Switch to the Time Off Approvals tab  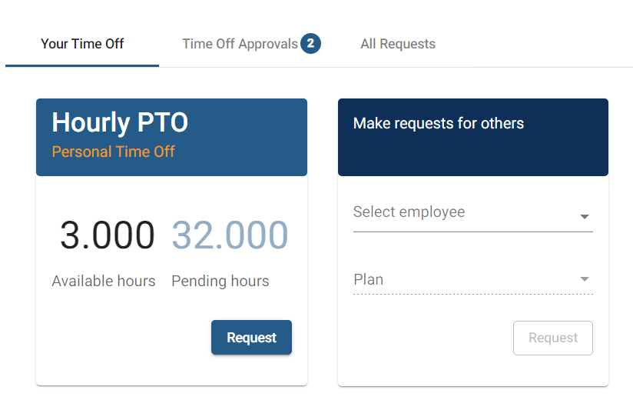[x=240, y=44]
